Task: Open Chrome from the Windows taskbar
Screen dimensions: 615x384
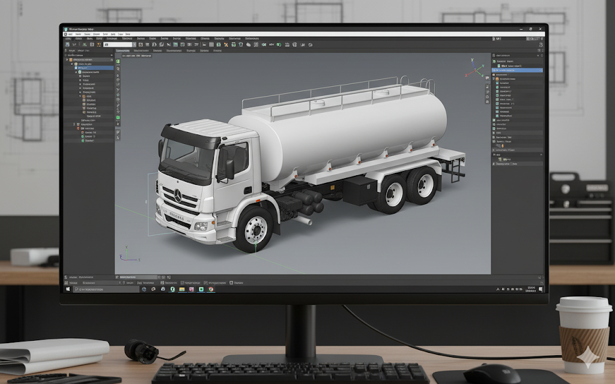Action: click(211, 289)
